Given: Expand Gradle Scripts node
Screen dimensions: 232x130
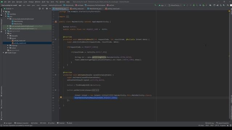Looking at the screenshot, I should [x=4, y=53].
